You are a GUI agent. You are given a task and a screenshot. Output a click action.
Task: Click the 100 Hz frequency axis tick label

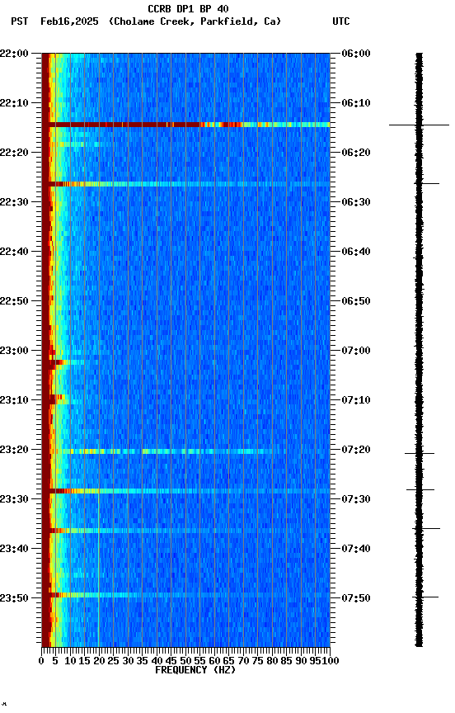click(331, 661)
